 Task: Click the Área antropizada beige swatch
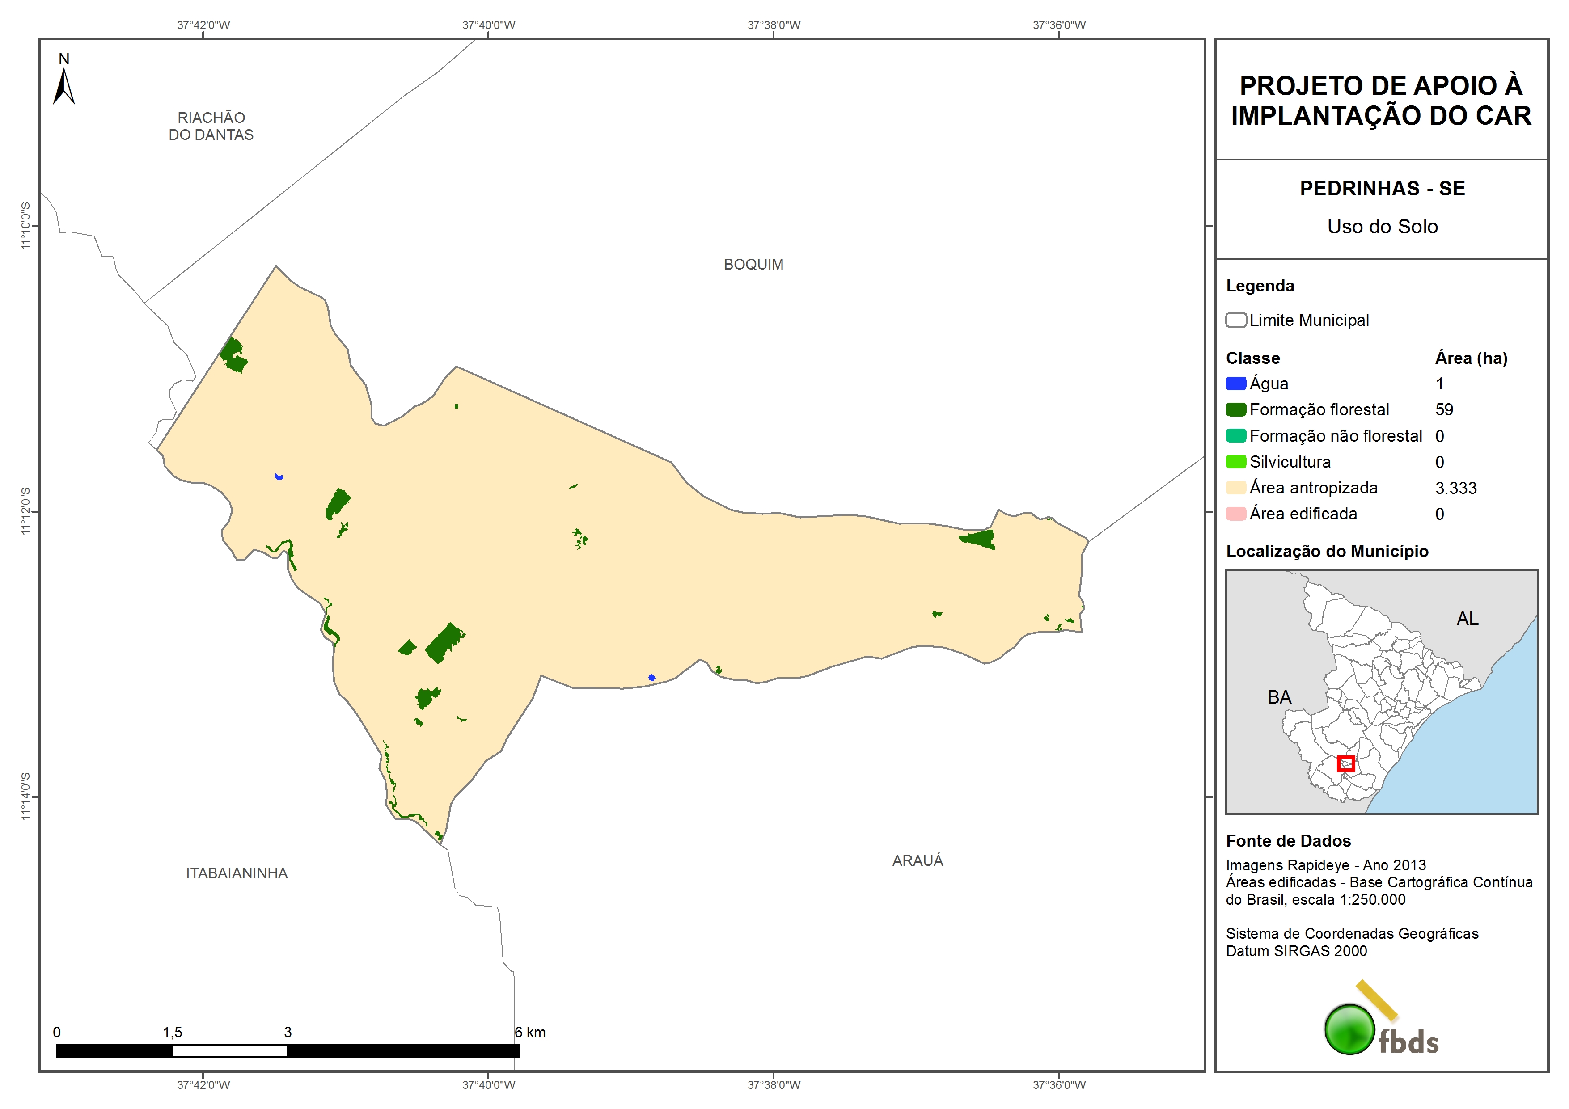pos(1235,488)
